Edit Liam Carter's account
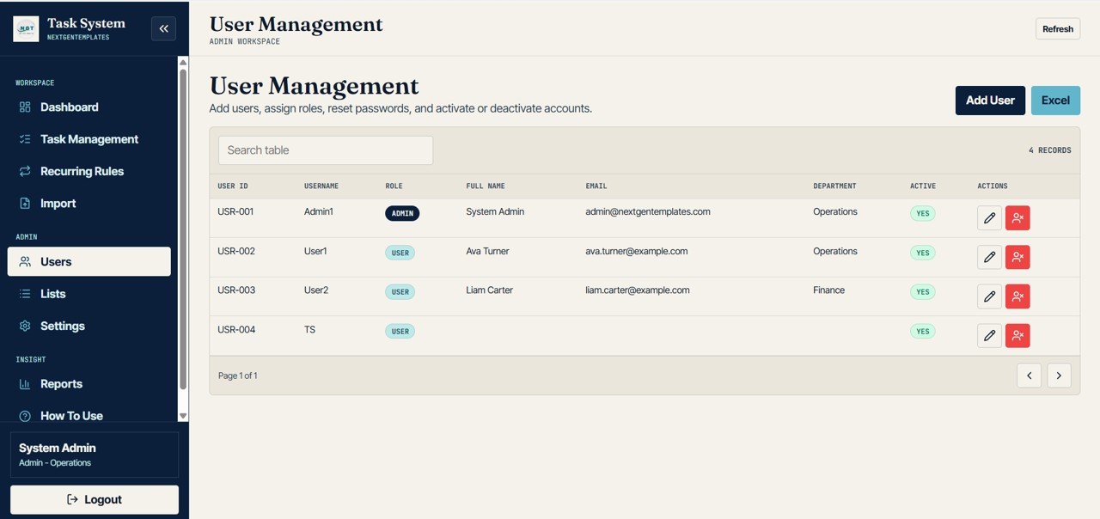The image size is (1100, 519). [990, 296]
